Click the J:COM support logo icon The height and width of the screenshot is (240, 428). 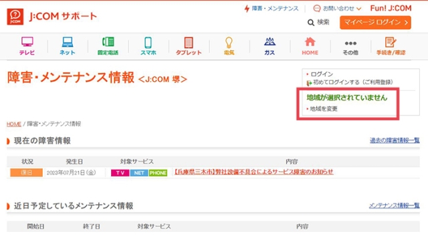(x=15, y=17)
